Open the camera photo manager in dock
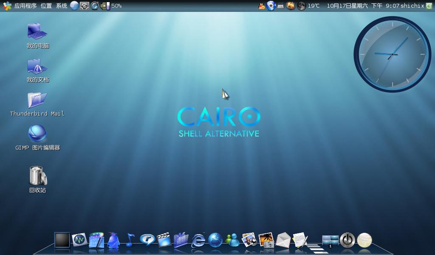Image resolution: width=435 pixels, height=255 pixels. (x=266, y=240)
